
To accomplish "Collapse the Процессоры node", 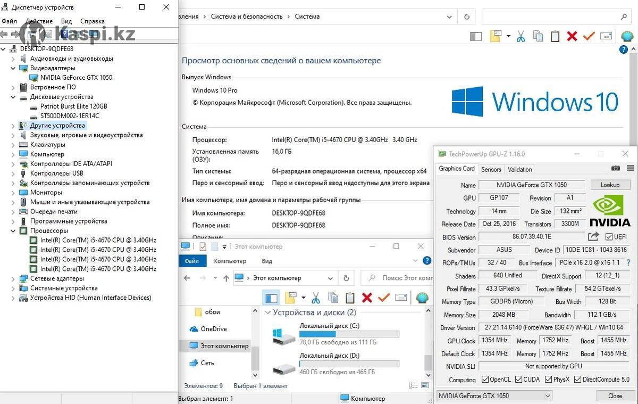I will click(13, 231).
